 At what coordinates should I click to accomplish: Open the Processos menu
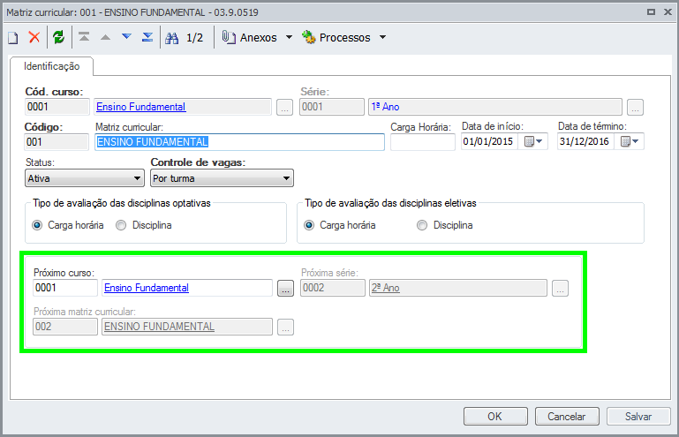point(344,38)
